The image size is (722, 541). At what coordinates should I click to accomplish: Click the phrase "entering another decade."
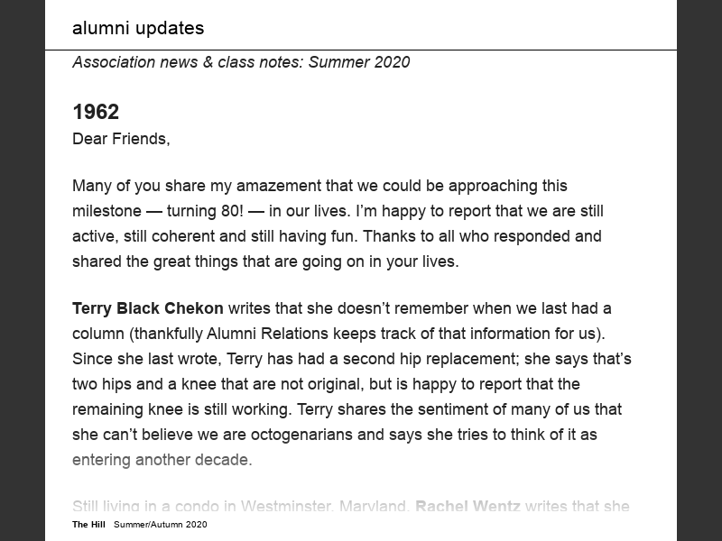pos(162,460)
